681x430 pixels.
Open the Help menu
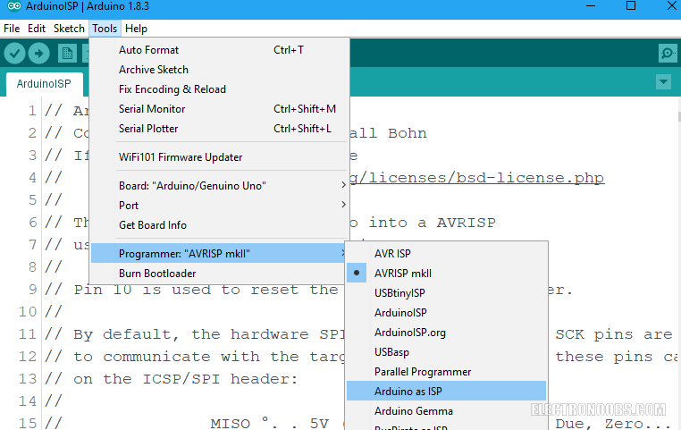point(136,29)
